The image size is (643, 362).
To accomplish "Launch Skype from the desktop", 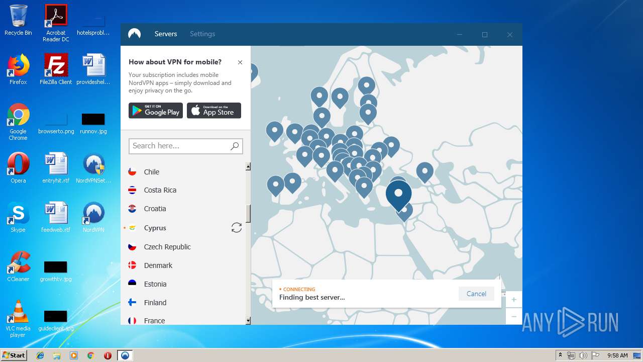I will [x=18, y=217].
